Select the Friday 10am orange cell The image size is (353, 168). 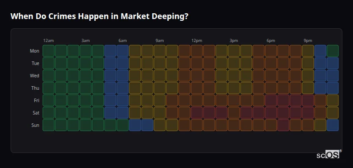(172, 100)
